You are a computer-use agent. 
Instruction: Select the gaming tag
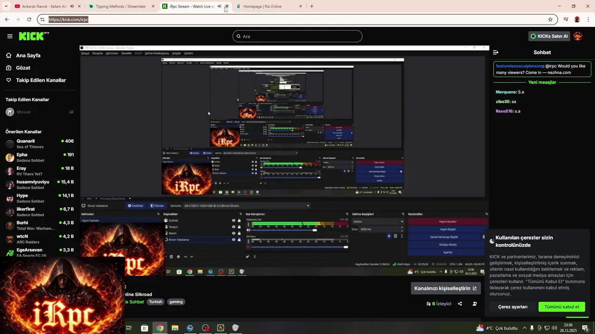176,302
